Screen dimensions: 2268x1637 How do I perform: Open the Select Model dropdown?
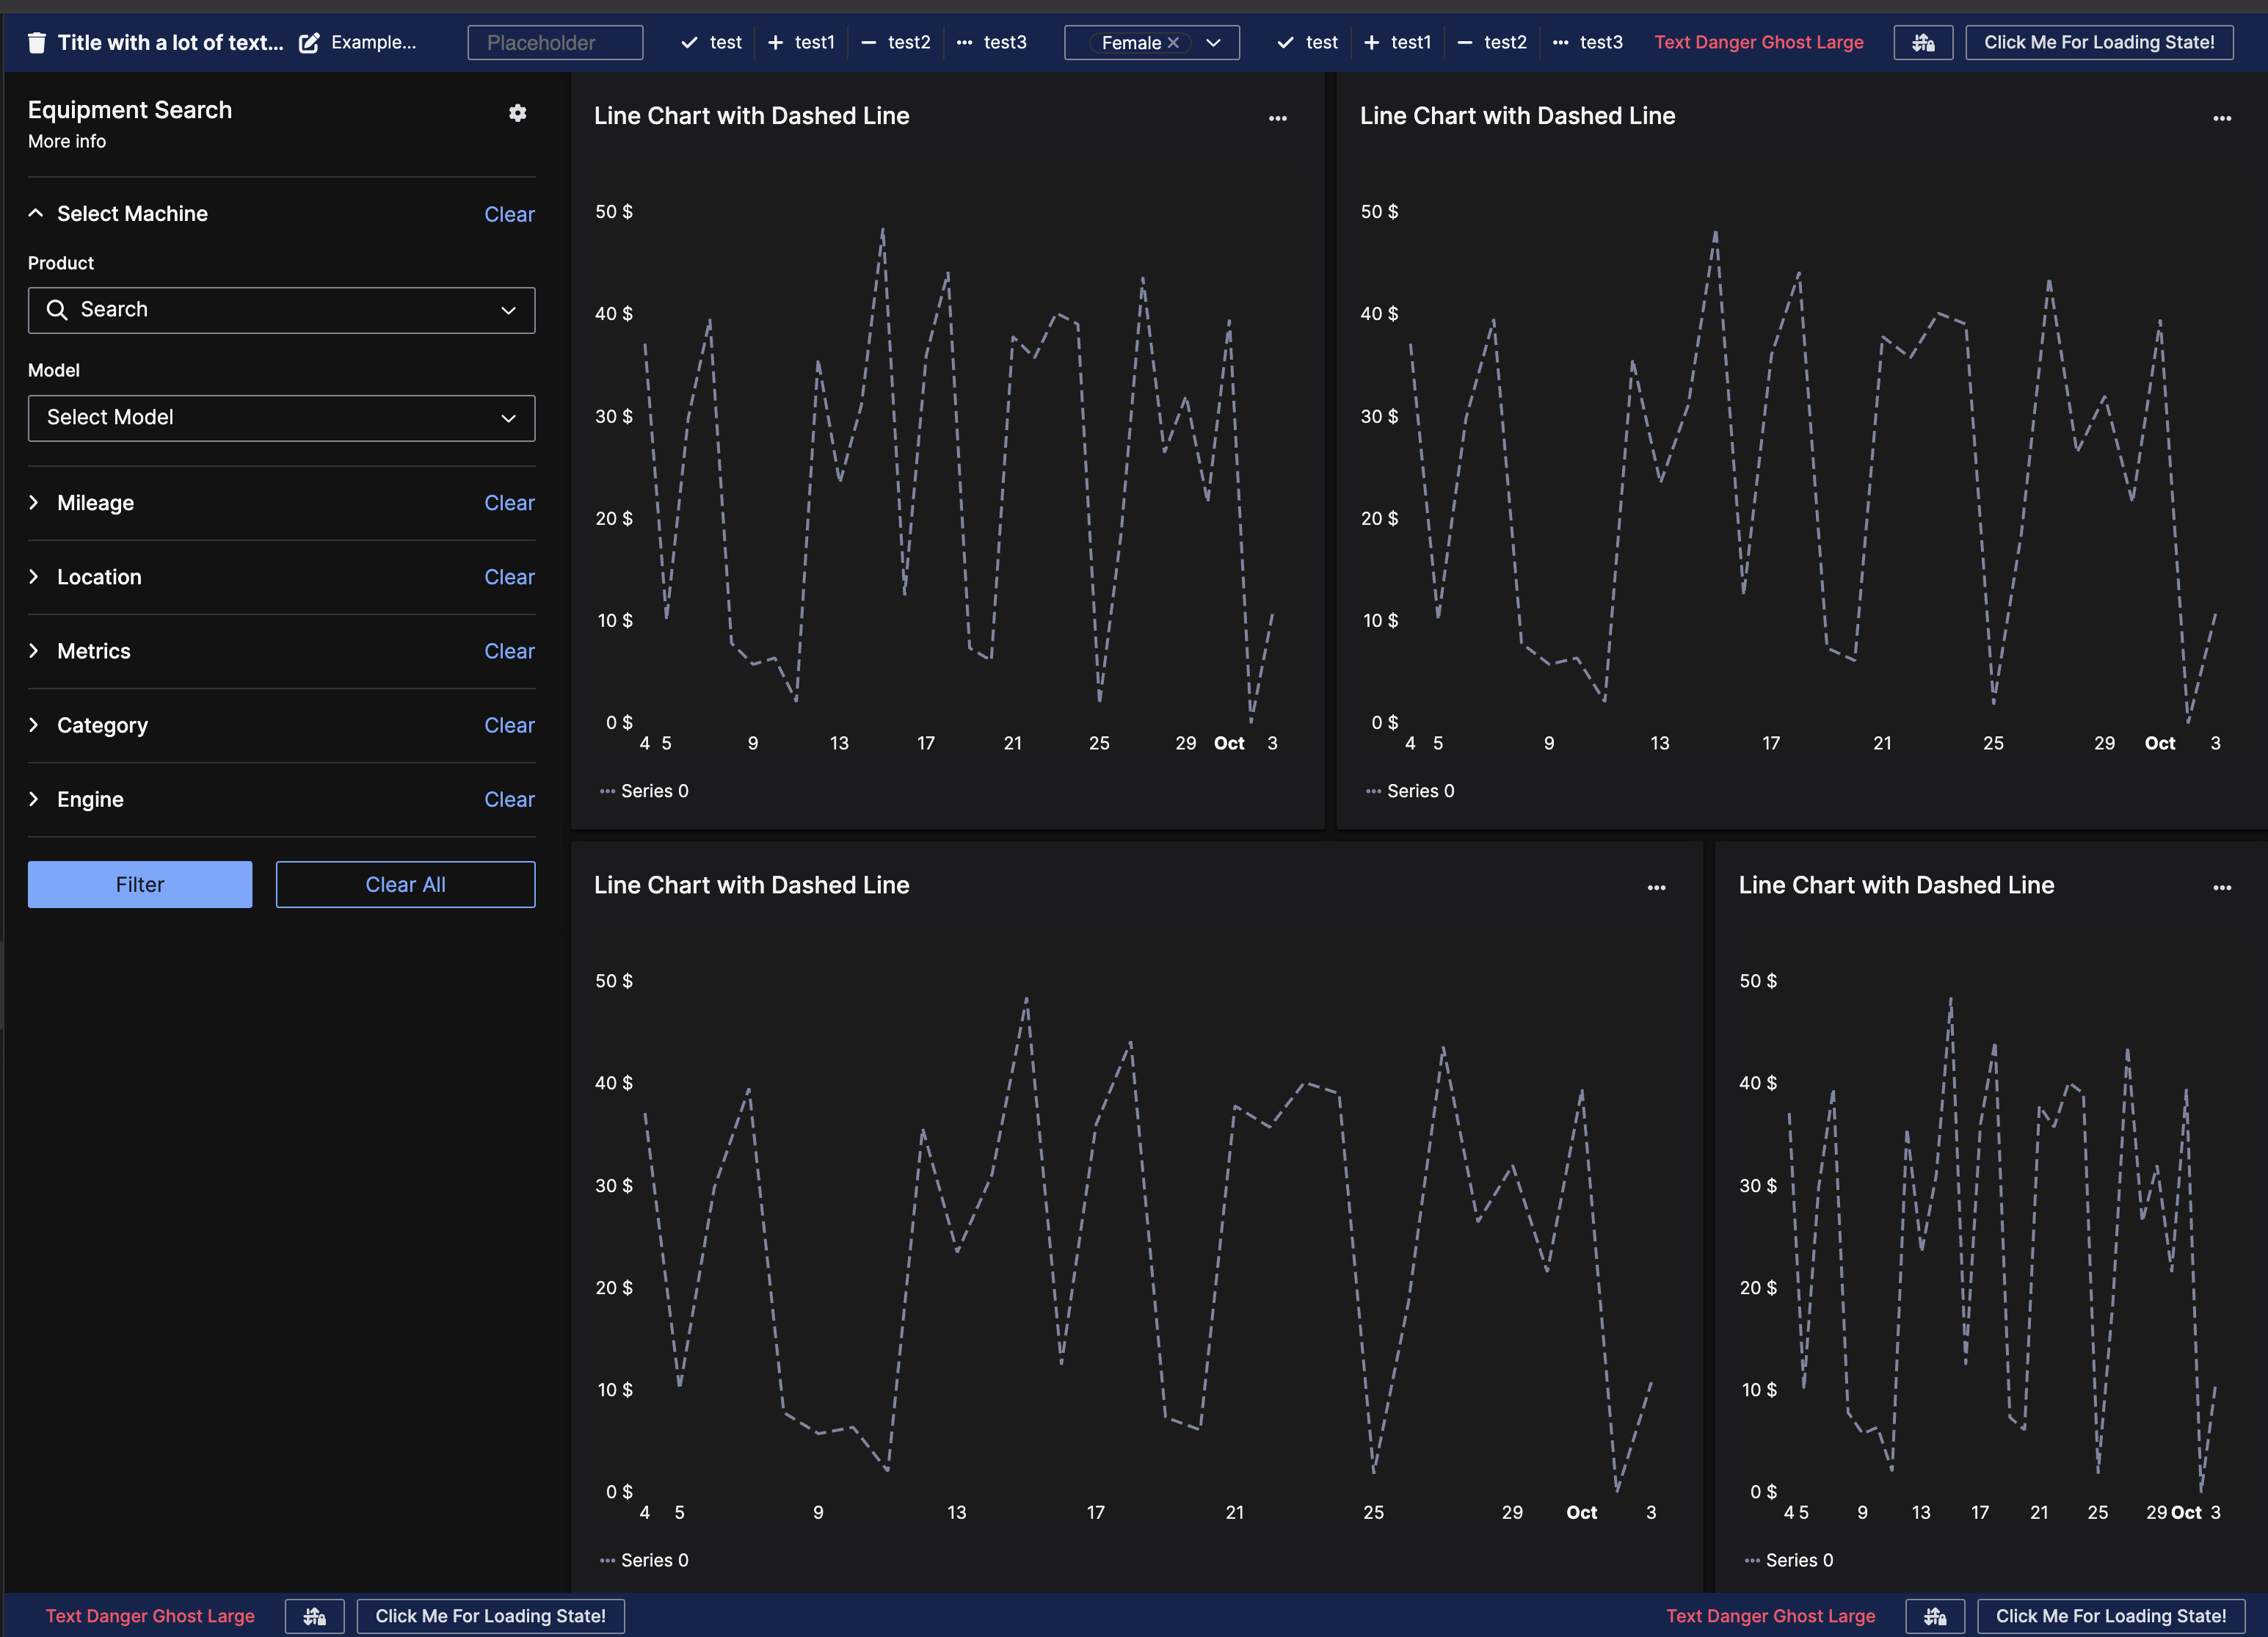281,418
